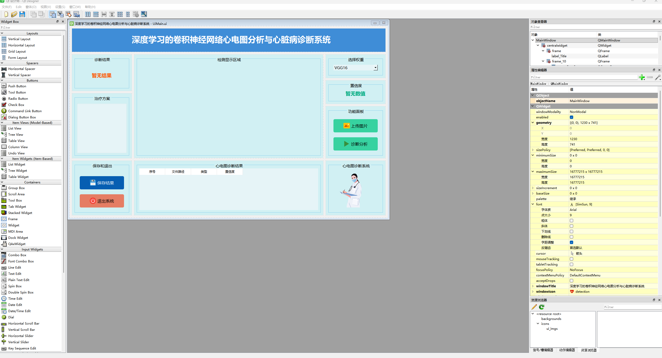Switch to Edit Signals/Slots mode
This screenshot has height=358, width=662.
click(61, 14)
